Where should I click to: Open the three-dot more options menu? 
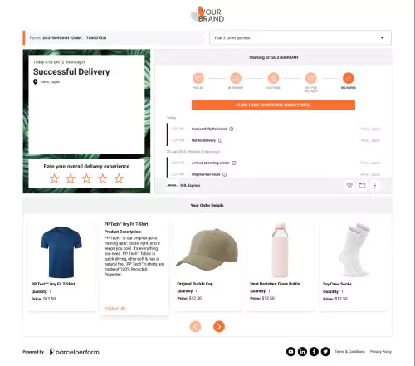[x=375, y=185]
